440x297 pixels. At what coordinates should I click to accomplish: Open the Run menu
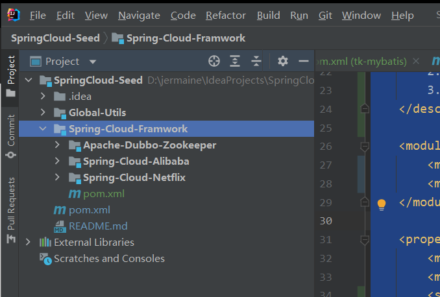tap(299, 16)
